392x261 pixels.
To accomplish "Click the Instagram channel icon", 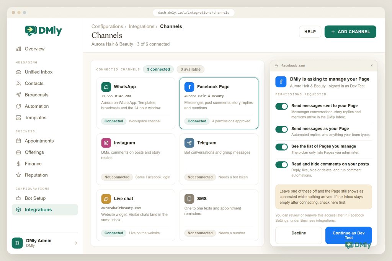I will (106, 143).
